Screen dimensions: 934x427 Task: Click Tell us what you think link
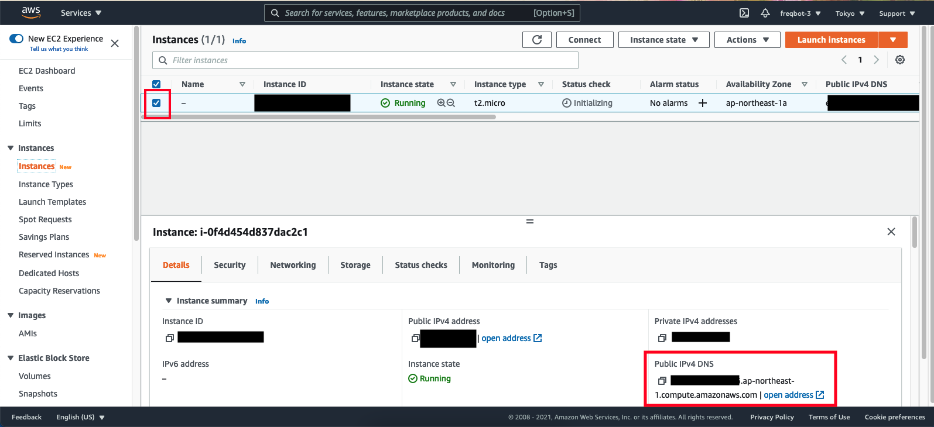(59, 49)
